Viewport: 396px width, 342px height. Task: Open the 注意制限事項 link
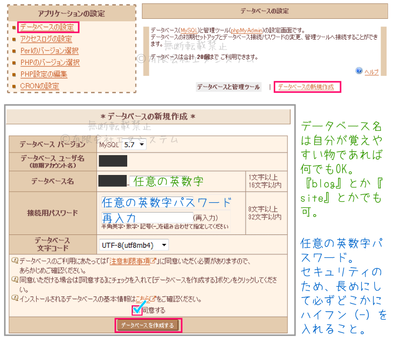click(133, 261)
